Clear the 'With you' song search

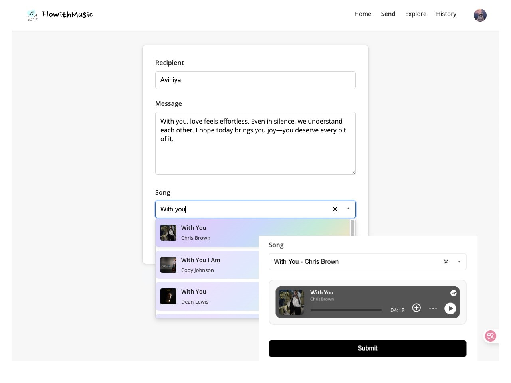coord(335,209)
